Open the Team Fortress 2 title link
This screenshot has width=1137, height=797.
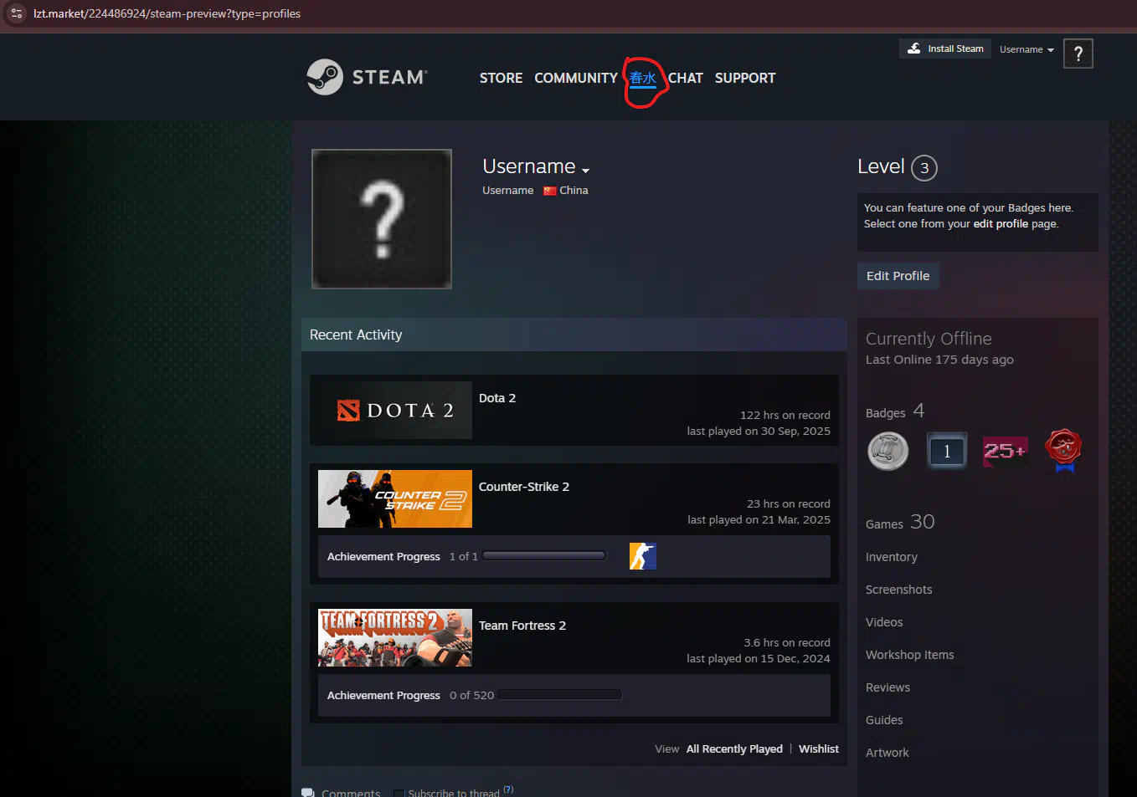(x=522, y=626)
